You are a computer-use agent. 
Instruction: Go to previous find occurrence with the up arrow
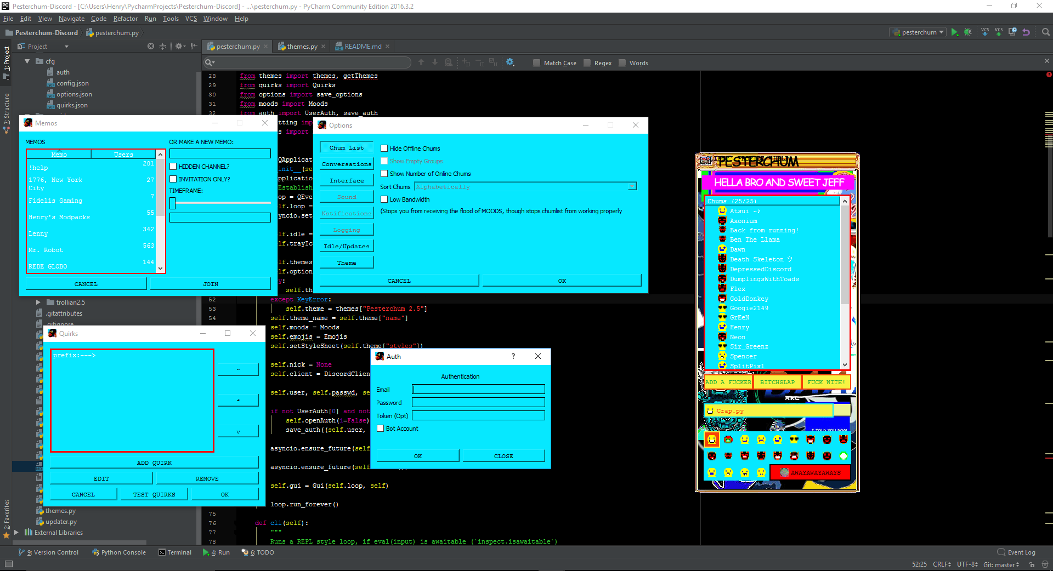tap(421, 62)
